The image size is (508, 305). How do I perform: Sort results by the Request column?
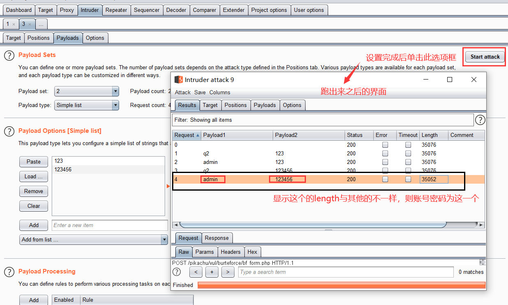click(x=186, y=135)
